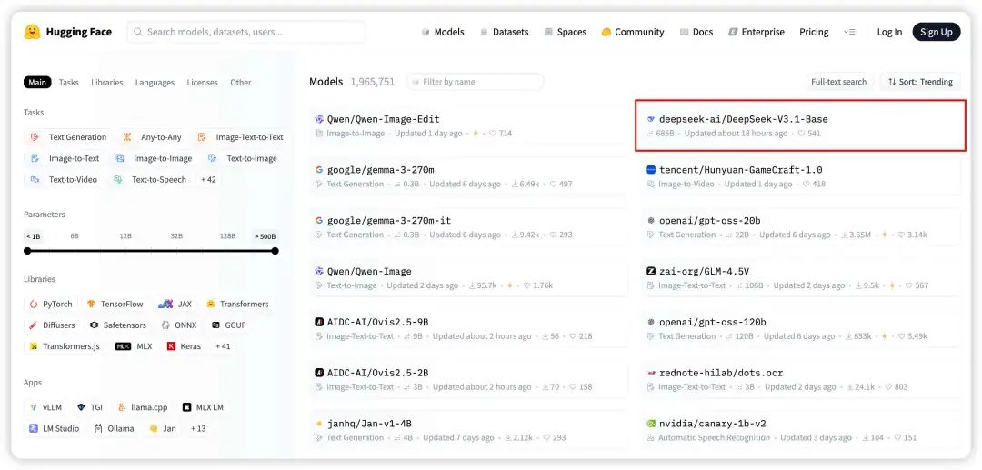Image resolution: width=982 pixels, height=470 pixels.
Task: Switch to the Tasks filter tab
Action: 69,82
